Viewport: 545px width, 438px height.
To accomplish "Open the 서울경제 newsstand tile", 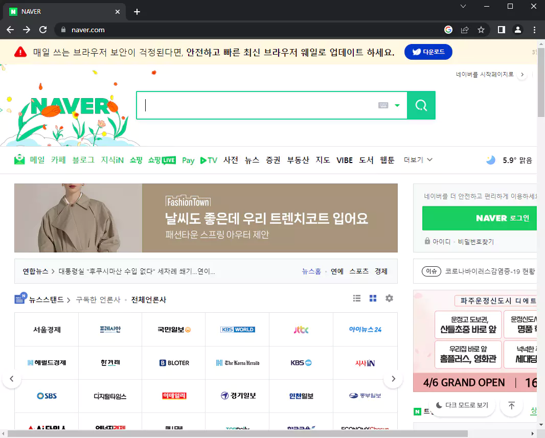I will [x=47, y=329].
